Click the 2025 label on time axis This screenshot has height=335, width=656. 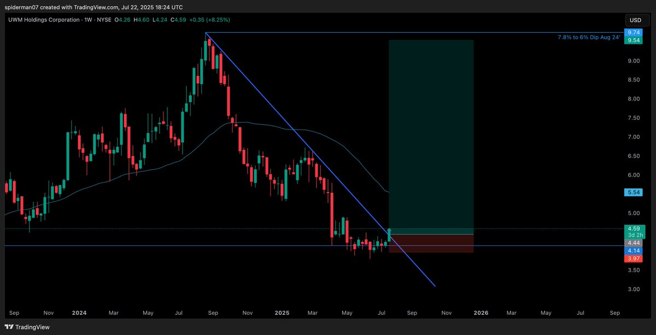pos(282,313)
